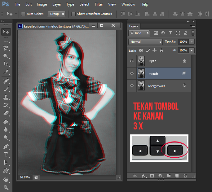212x192 pixels.
Task: Delete layer using trash icon
Action: 185,176
